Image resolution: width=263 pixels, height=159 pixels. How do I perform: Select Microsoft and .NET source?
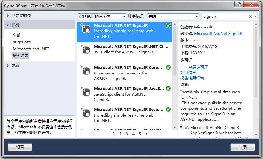(31, 49)
